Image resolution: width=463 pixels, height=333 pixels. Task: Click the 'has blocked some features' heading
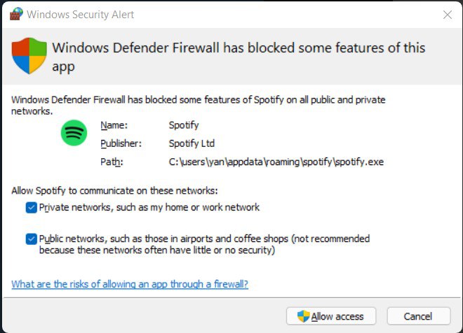239,57
